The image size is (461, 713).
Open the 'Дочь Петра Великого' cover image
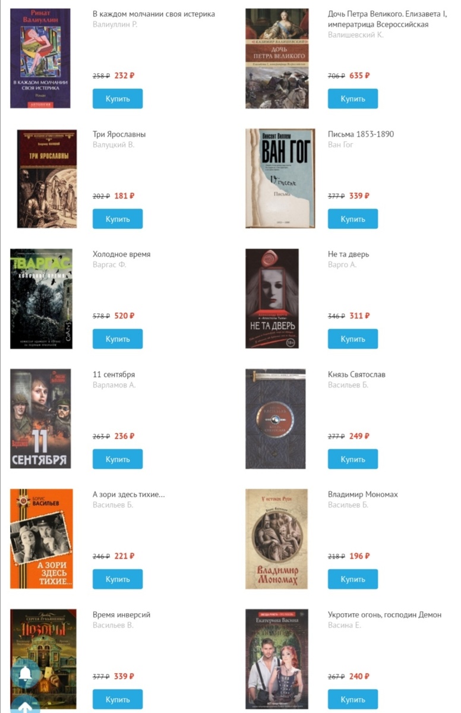(277, 58)
